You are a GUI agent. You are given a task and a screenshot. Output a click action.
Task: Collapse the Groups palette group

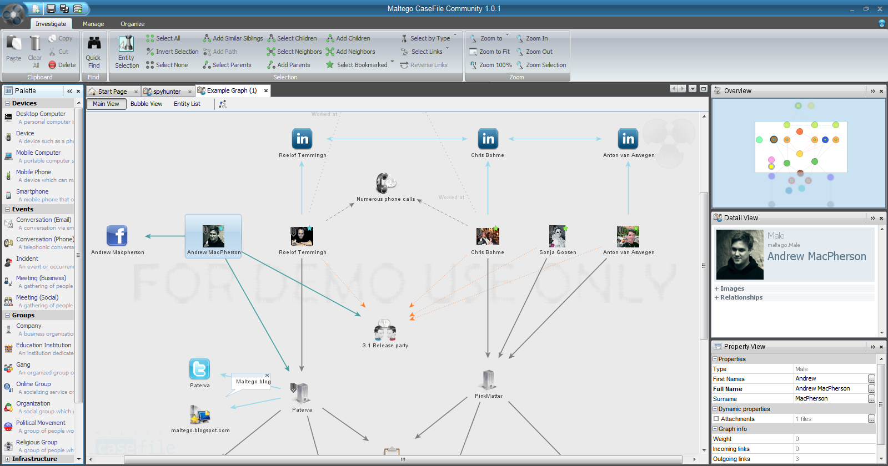(7, 315)
